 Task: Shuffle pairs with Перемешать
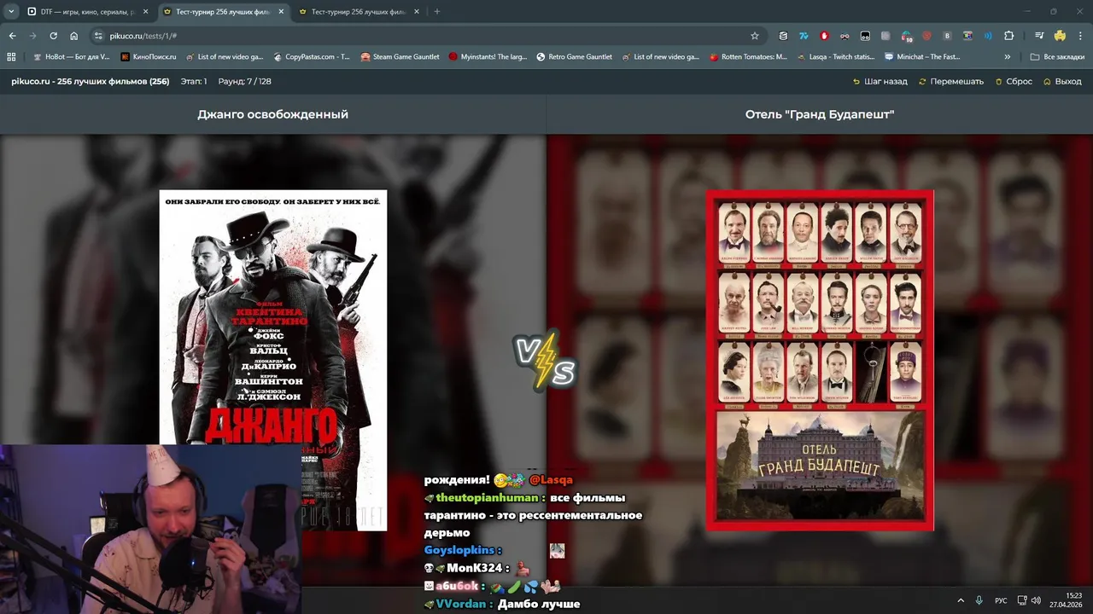point(951,82)
